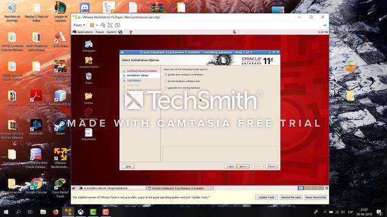This screenshot has width=387, height=217.
Task: Launch the web browser globe icon in guest panel
Action: 120,32
